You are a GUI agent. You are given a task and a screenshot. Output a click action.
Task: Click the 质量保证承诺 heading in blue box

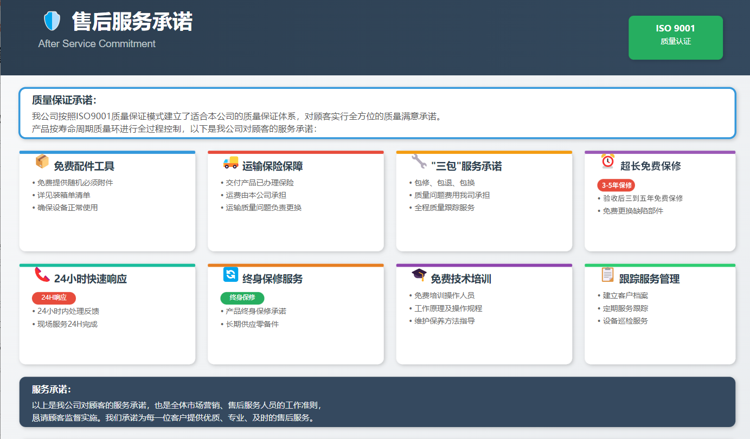point(64,100)
